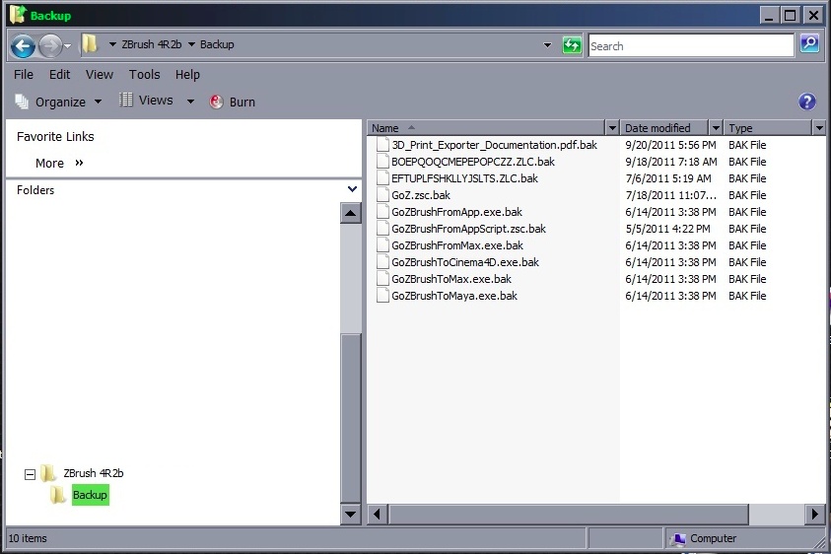
Task: Open the File menu
Action: [x=24, y=75]
